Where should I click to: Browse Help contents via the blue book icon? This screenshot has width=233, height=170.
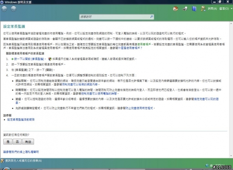point(194,9)
